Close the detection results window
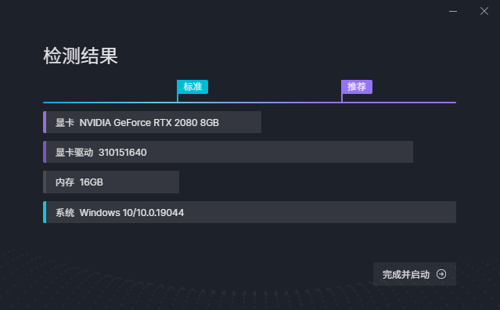The width and height of the screenshot is (500, 310). [x=484, y=11]
